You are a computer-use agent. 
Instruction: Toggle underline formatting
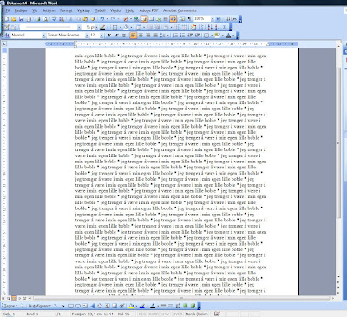pos(124,36)
